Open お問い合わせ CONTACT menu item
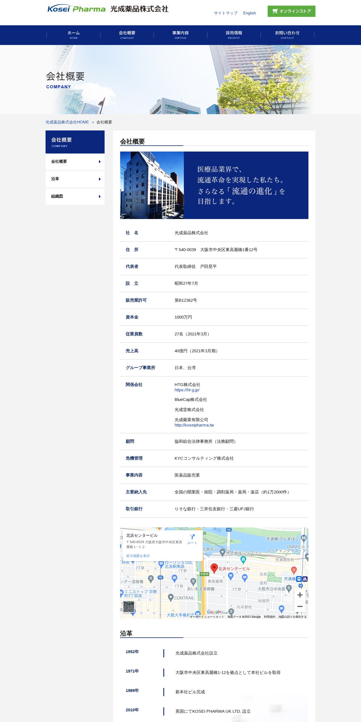This screenshot has height=722, width=361. [x=287, y=35]
